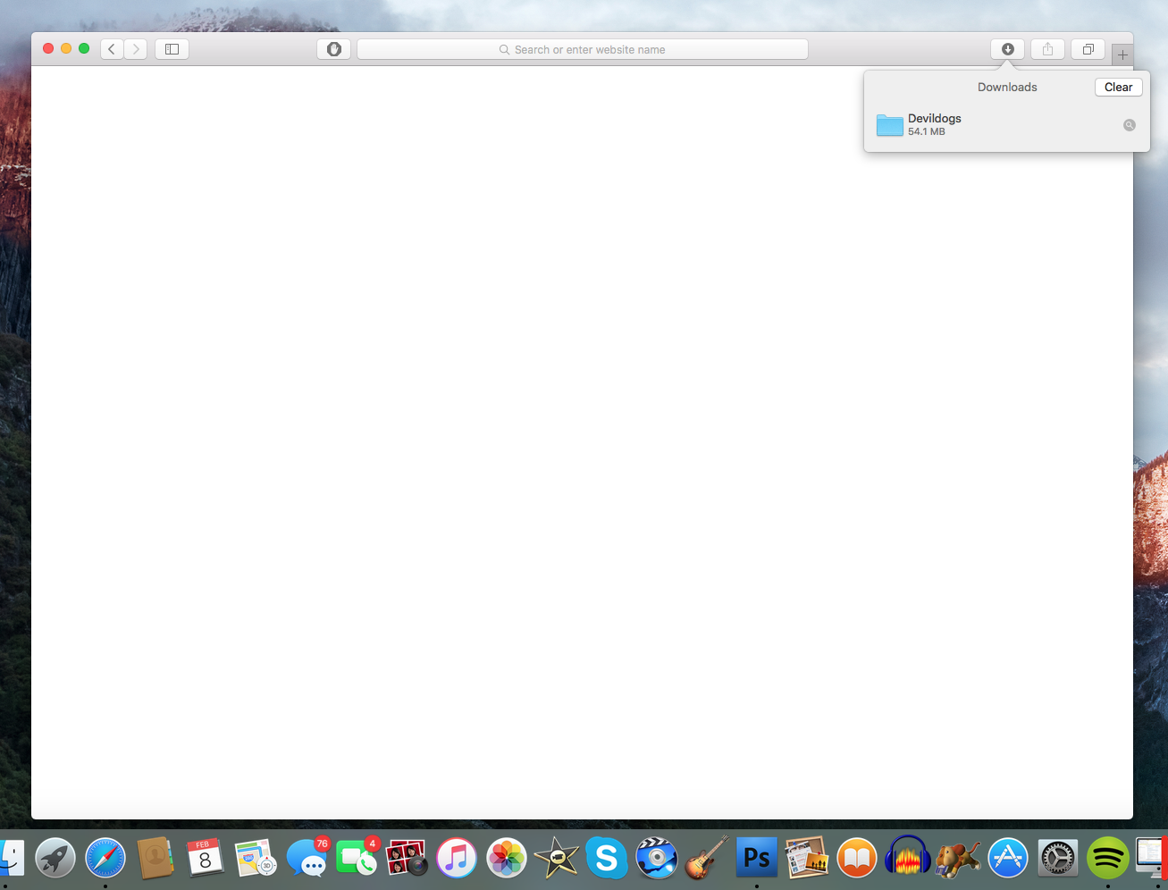1168x890 pixels.
Task: Open the App Store from the Dock
Action: click(x=1007, y=859)
